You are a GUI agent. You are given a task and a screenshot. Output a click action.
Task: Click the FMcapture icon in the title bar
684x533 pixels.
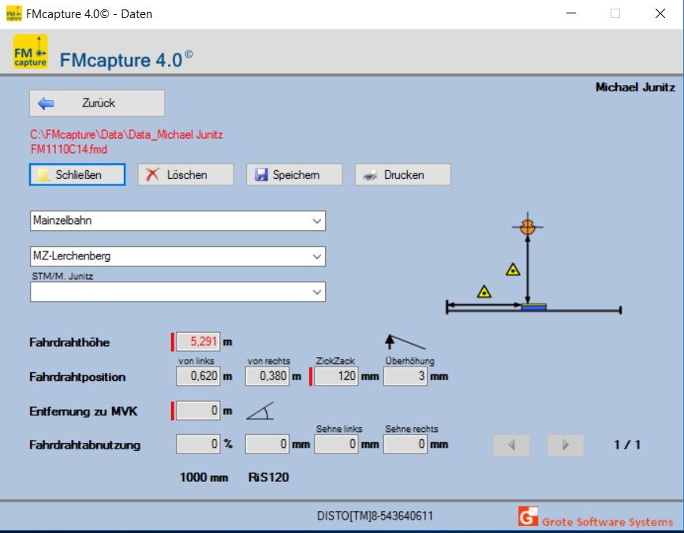coord(13,13)
